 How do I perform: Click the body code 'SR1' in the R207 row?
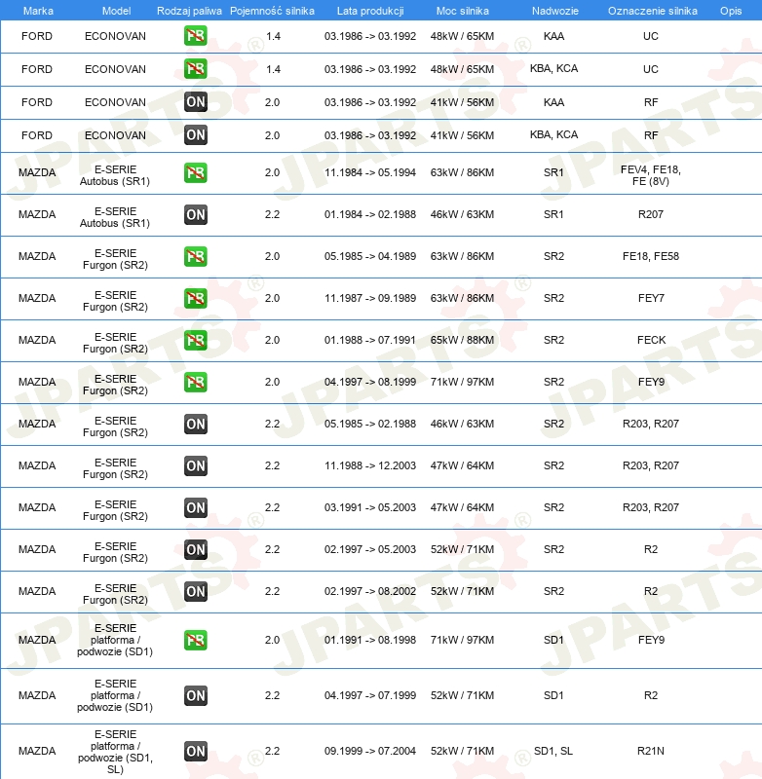[x=553, y=214]
